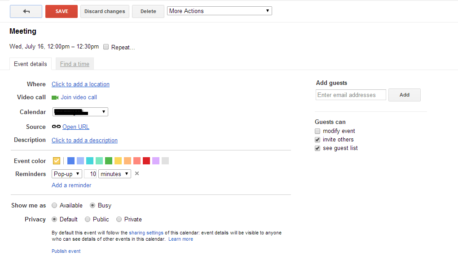Screen dimensions: 458x269
Task: Click the chain link Source icon
Action: click(56, 127)
